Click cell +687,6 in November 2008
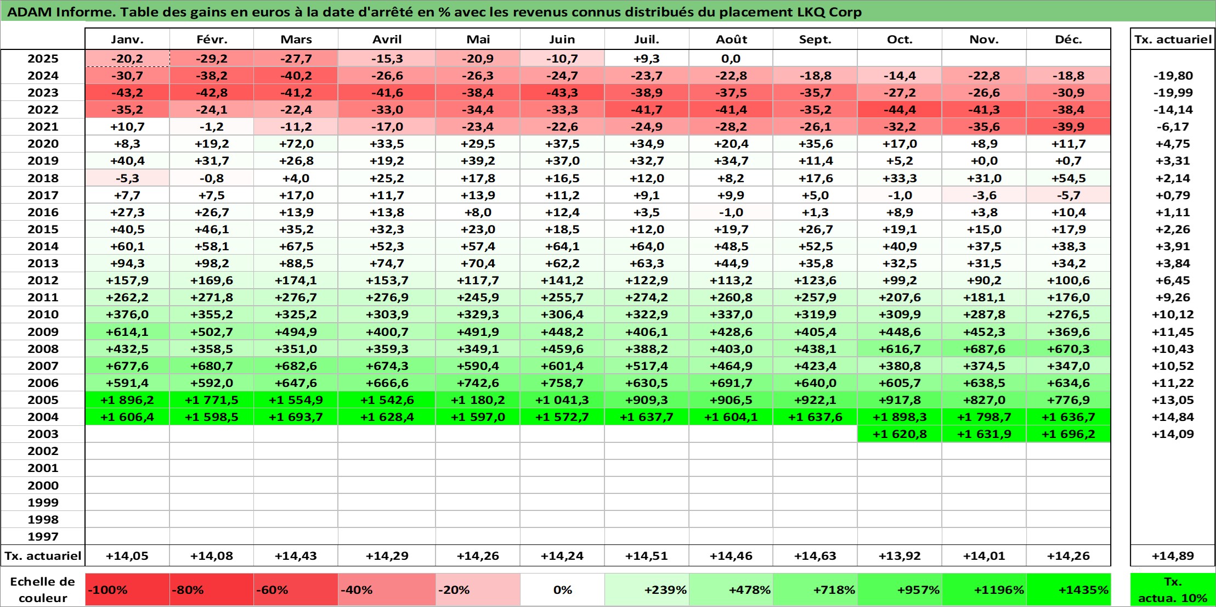 tap(984, 349)
